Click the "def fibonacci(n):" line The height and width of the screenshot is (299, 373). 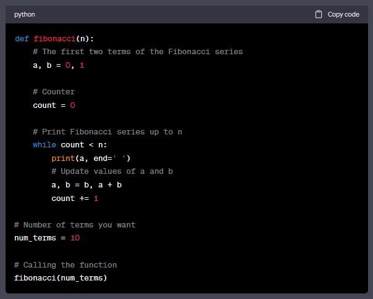[x=54, y=39]
